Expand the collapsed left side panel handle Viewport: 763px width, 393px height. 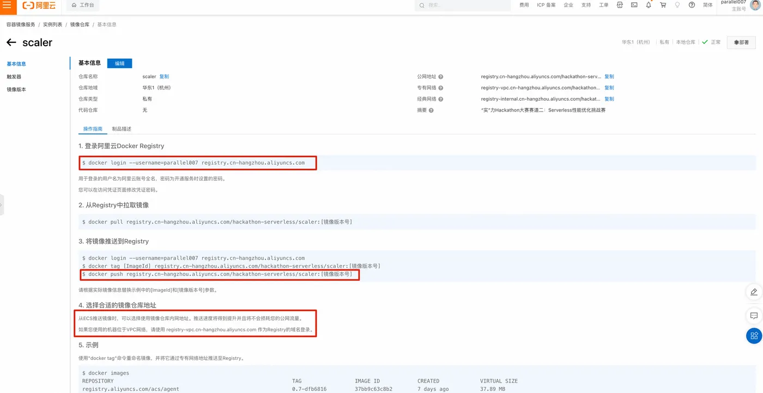2,205
